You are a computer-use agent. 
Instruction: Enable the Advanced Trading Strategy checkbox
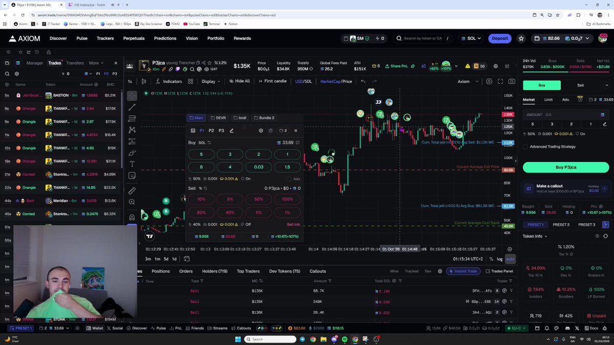click(525, 147)
